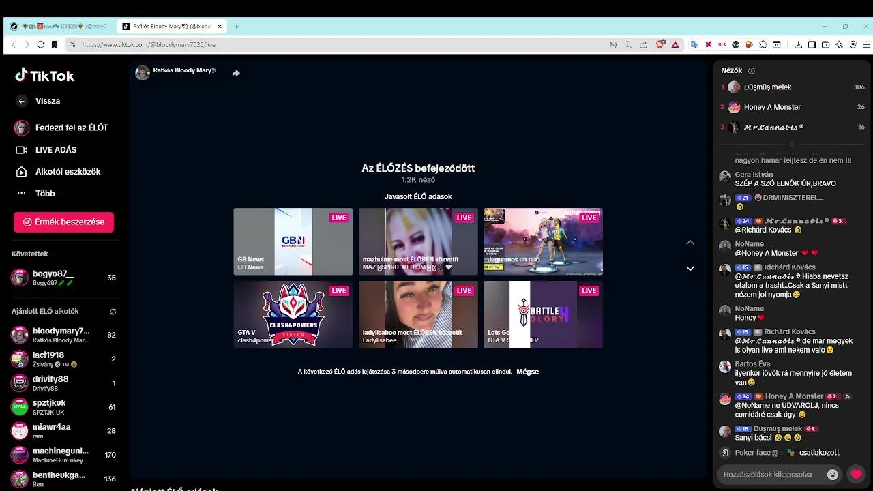The image size is (873, 491).
Task: Click share icon in address bar
Action: pyautogui.click(x=642, y=44)
